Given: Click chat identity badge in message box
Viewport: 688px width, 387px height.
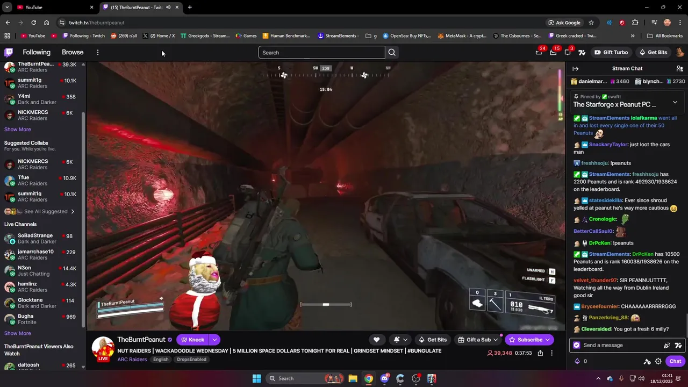Looking at the screenshot, I should click(577, 345).
